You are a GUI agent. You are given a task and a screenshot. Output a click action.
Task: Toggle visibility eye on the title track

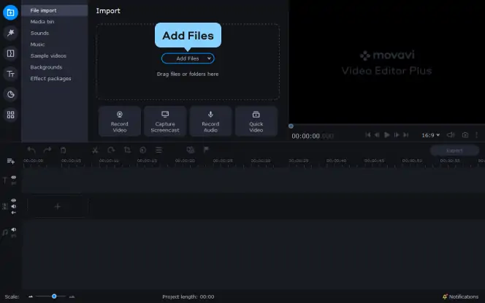(14, 177)
